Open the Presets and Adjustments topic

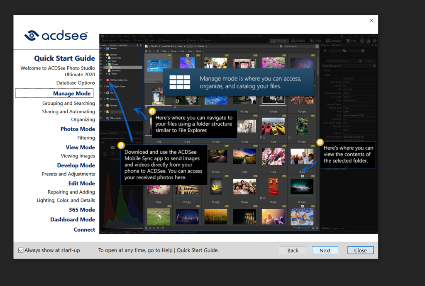pos(68,174)
